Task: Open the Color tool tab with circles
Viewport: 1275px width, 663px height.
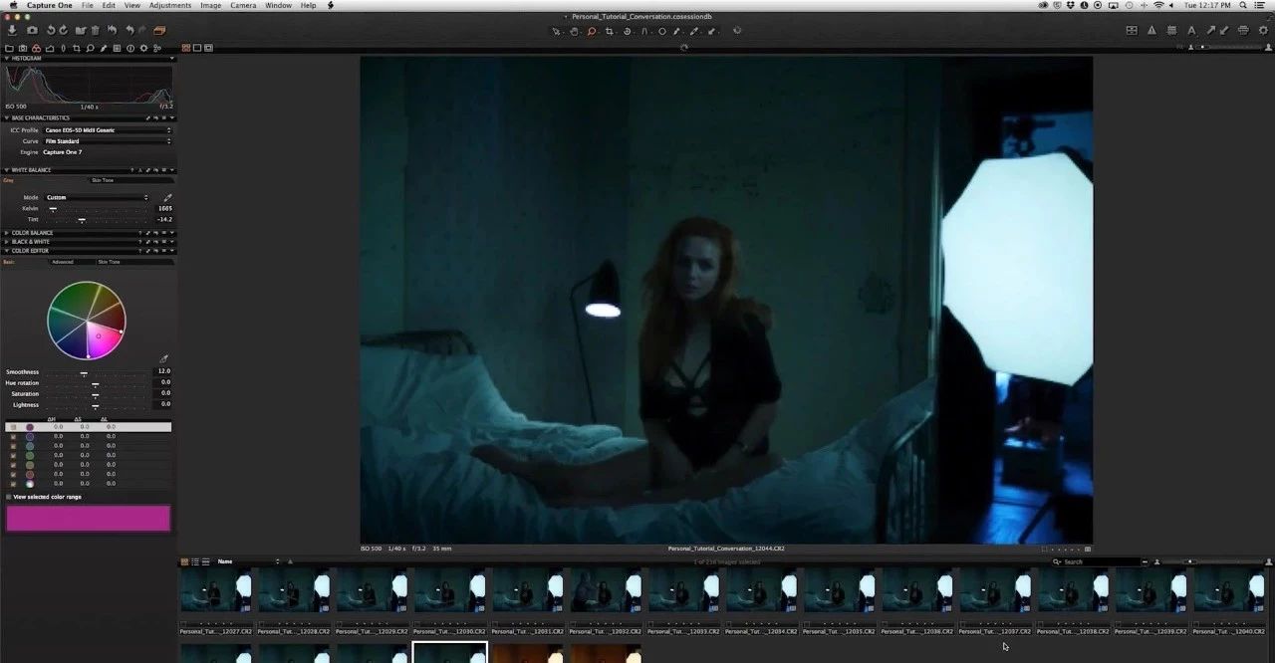Action: pos(37,48)
